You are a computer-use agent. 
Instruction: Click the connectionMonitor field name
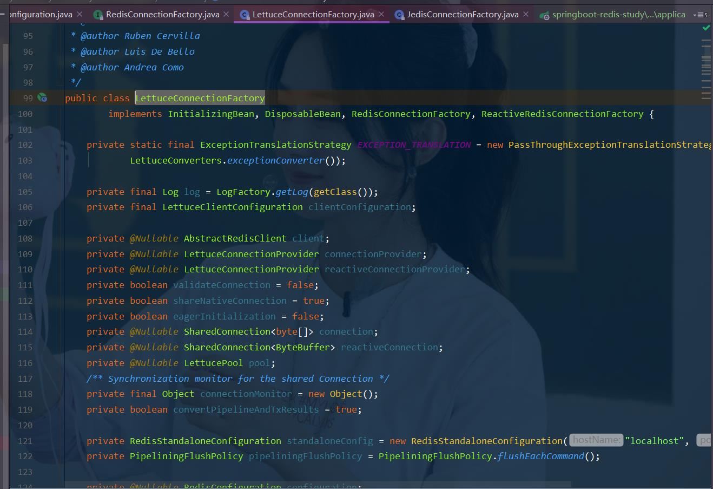pyautogui.click(x=246, y=394)
